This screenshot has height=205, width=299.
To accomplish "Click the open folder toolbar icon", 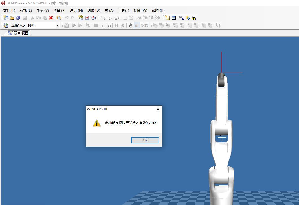I will 12,18.
